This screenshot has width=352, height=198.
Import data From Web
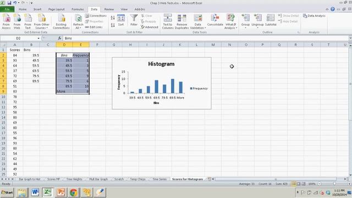(x=17, y=21)
